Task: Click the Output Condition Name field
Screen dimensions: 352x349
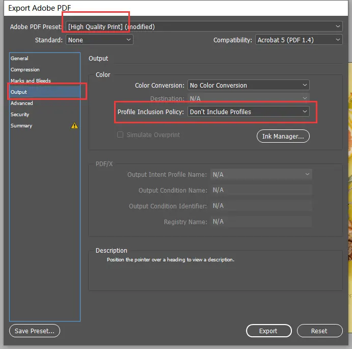Action: (x=261, y=190)
